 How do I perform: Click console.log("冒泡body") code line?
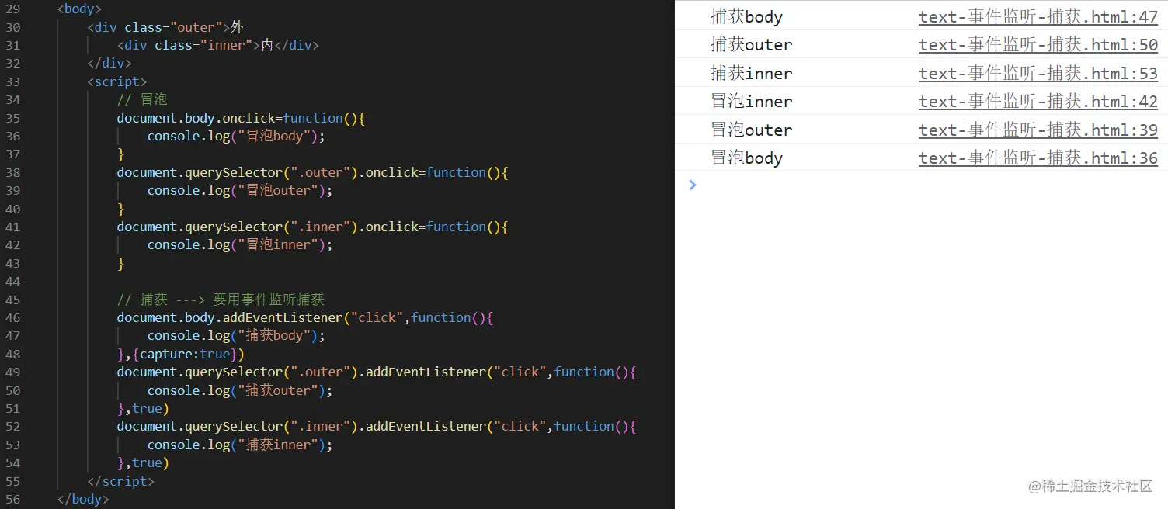tap(236, 136)
